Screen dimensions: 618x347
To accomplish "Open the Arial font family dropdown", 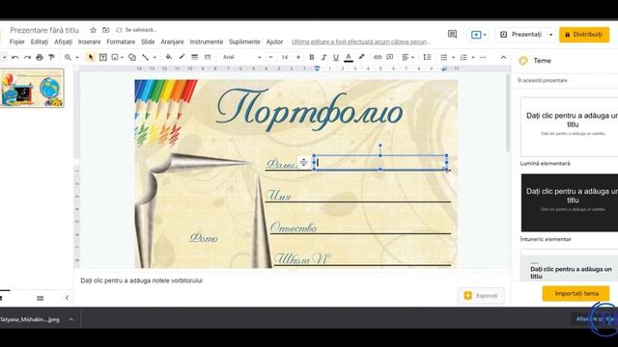I will [242, 57].
